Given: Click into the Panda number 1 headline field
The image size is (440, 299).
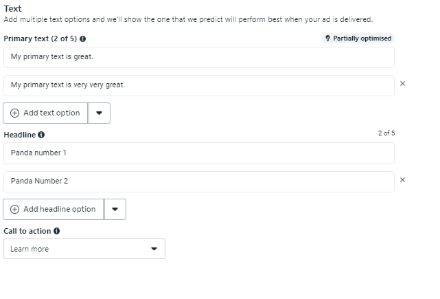Looking at the screenshot, I should [198, 153].
